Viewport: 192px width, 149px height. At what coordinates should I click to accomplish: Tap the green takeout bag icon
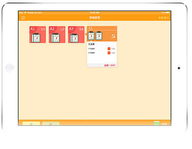157,123
